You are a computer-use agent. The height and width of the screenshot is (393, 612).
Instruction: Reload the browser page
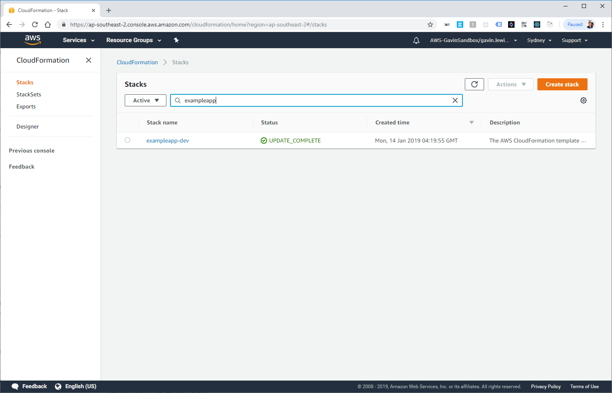pyautogui.click(x=35, y=24)
